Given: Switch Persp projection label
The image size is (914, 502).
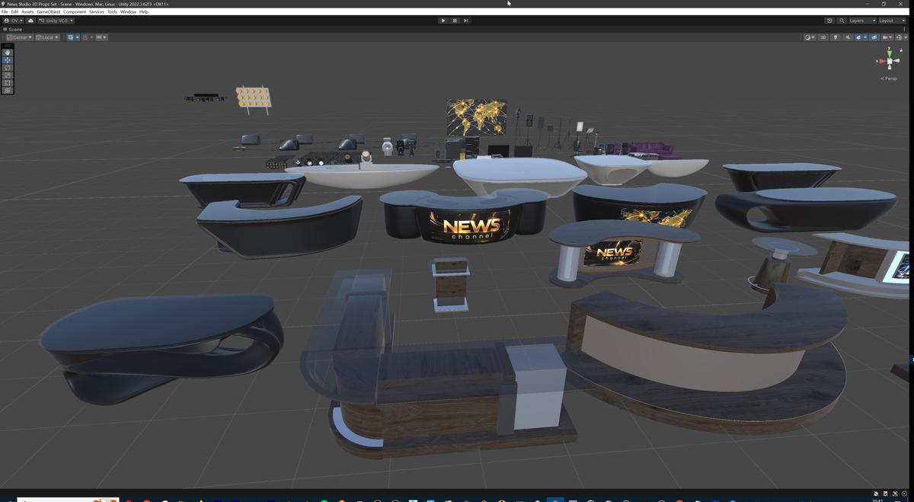Looking at the screenshot, I should click(890, 78).
